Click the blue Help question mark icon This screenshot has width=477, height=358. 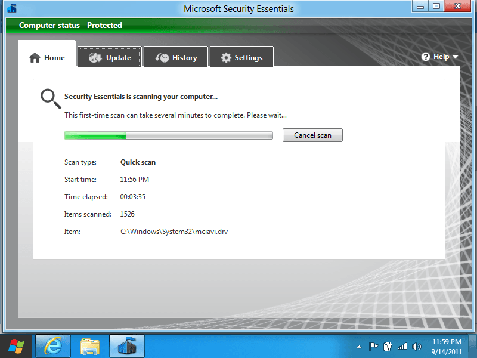coord(426,57)
